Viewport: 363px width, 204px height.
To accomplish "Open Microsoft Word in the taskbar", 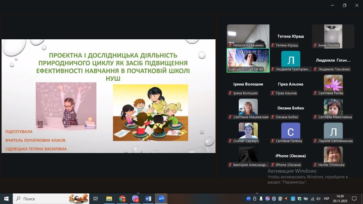I will pos(148,199).
